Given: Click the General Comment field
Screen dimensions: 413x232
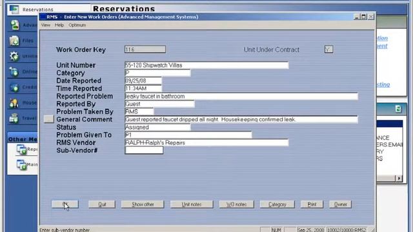Looking at the screenshot, I should click(x=241, y=119).
